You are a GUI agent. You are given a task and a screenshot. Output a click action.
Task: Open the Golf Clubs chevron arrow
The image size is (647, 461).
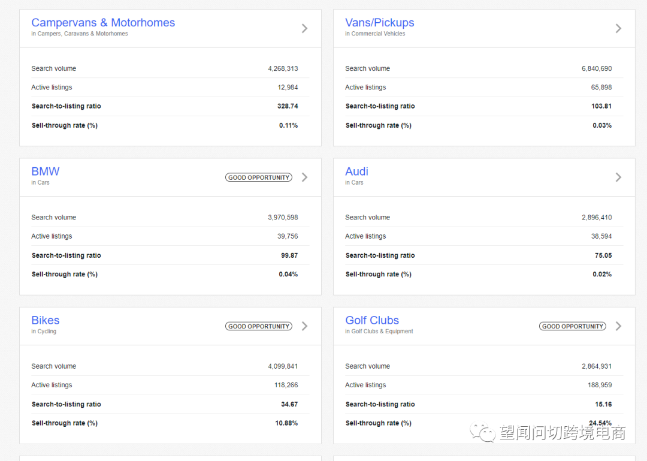(618, 326)
